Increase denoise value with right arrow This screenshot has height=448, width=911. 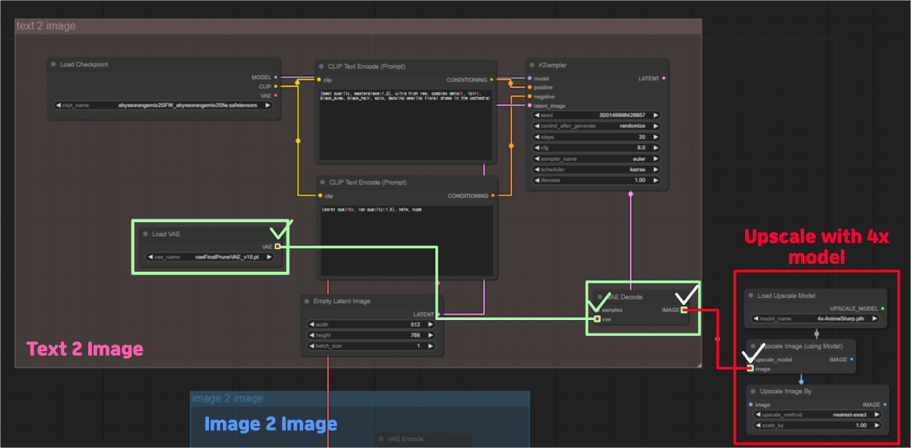[x=656, y=180]
